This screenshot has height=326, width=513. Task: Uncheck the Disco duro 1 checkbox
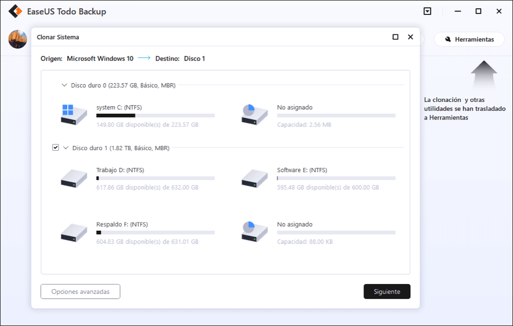click(55, 148)
